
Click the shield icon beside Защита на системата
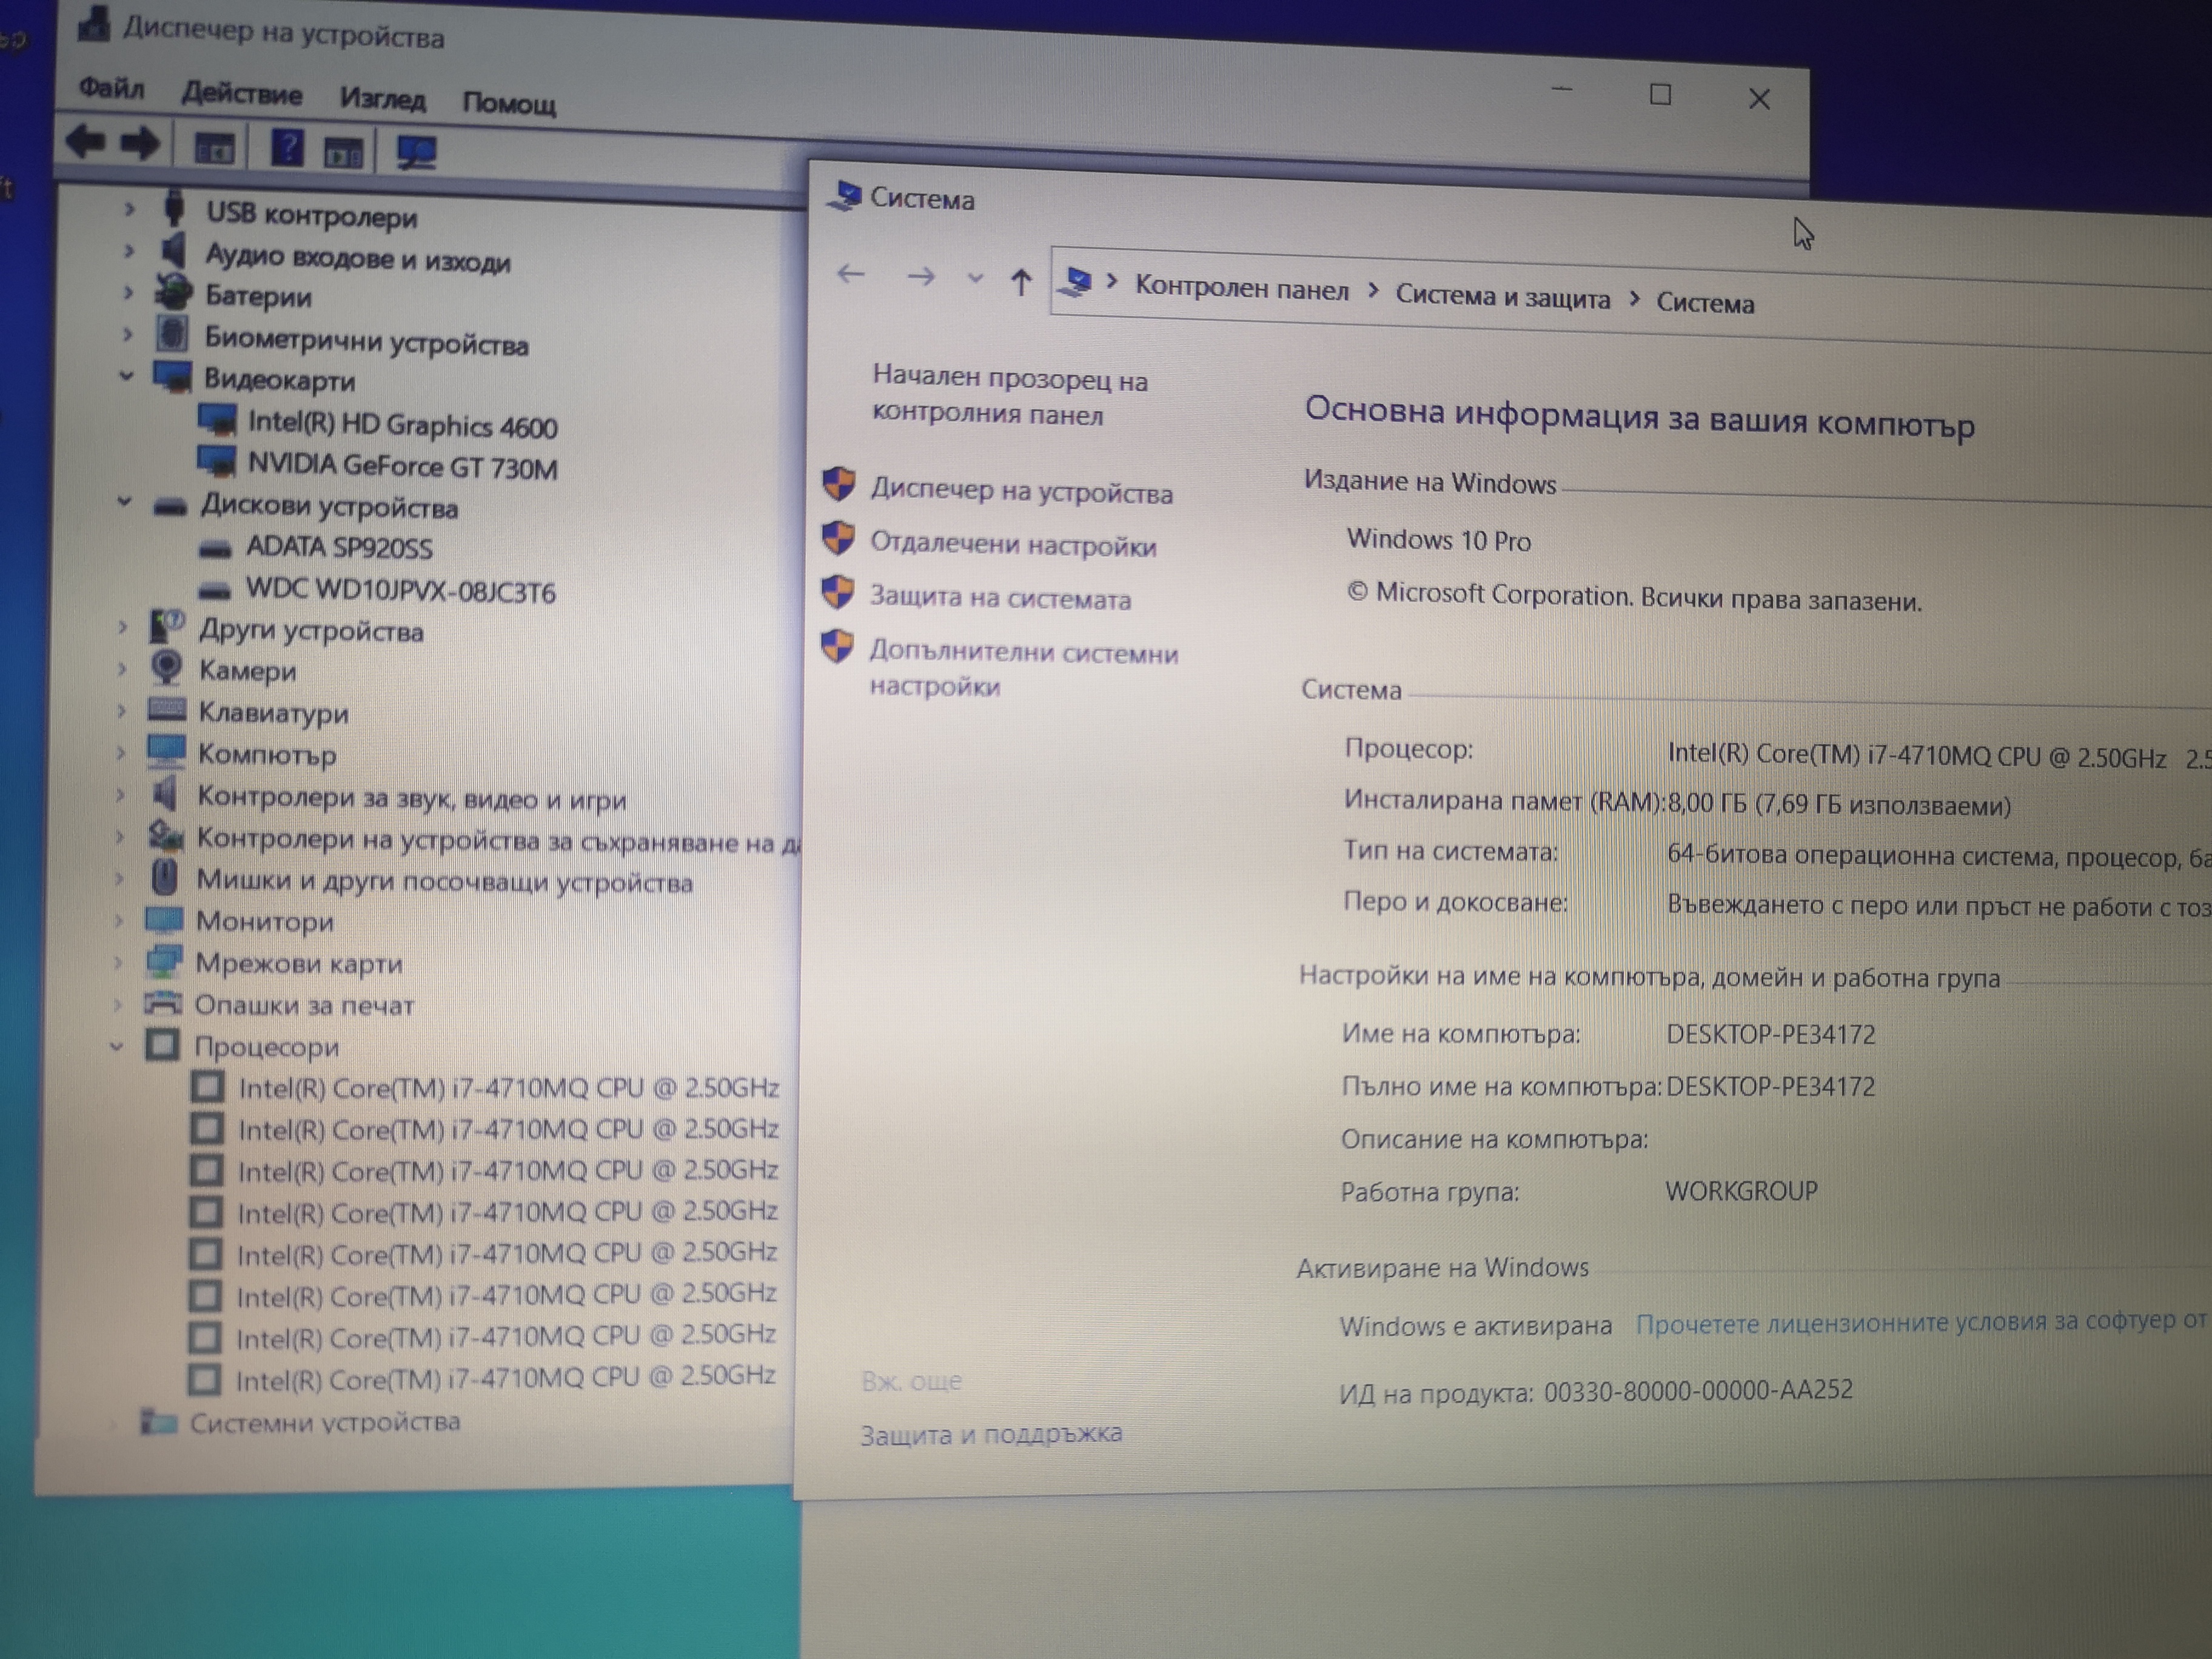837,592
